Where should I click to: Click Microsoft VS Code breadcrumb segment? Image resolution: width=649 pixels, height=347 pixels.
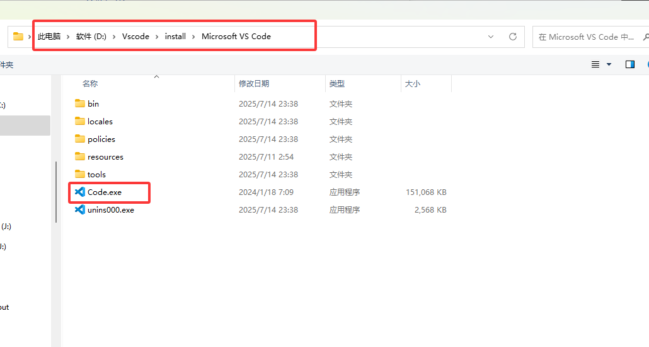click(x=236, y=37)
